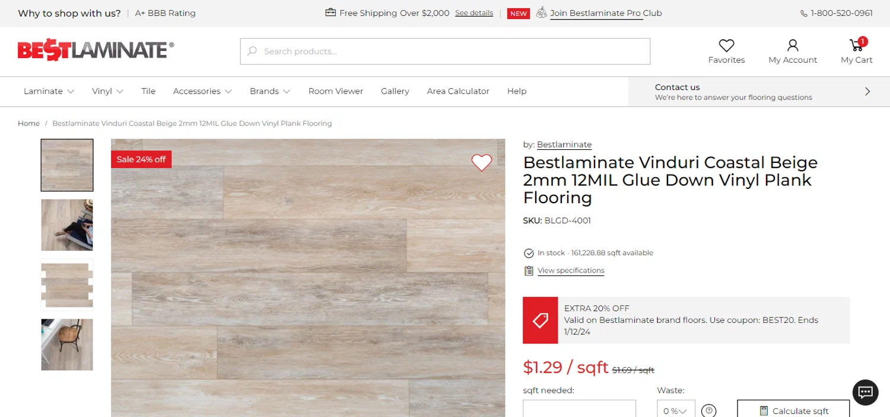Open Room Viewer
Viewport: 890px width, 417px height.
pos(336,91)
